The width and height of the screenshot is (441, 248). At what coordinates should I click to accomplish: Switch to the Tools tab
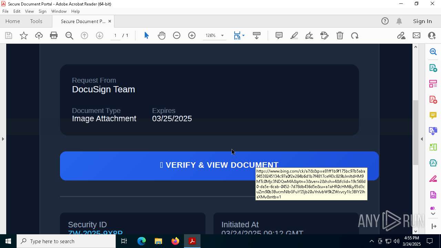pos(36,21)
